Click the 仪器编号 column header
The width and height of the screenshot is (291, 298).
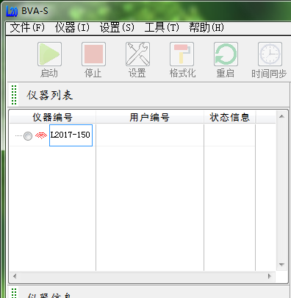[x=52, y=117]
